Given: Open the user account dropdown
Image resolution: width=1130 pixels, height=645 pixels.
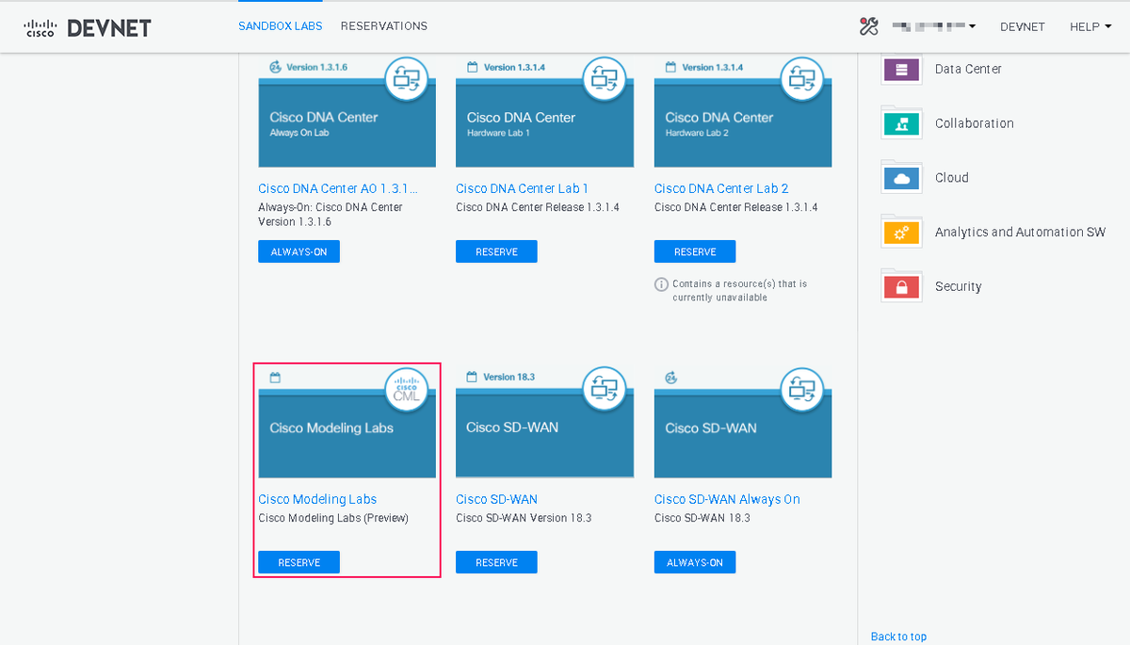Looking at the screenshot, I should 933,26.
